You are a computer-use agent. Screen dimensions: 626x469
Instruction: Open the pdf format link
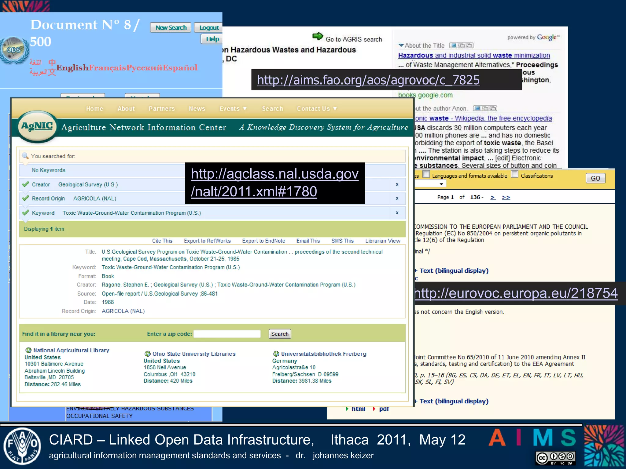[384, 409]
